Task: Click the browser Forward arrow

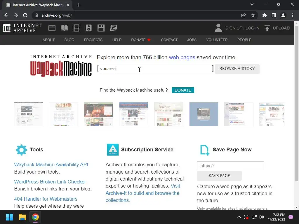Action: point(16,15)
